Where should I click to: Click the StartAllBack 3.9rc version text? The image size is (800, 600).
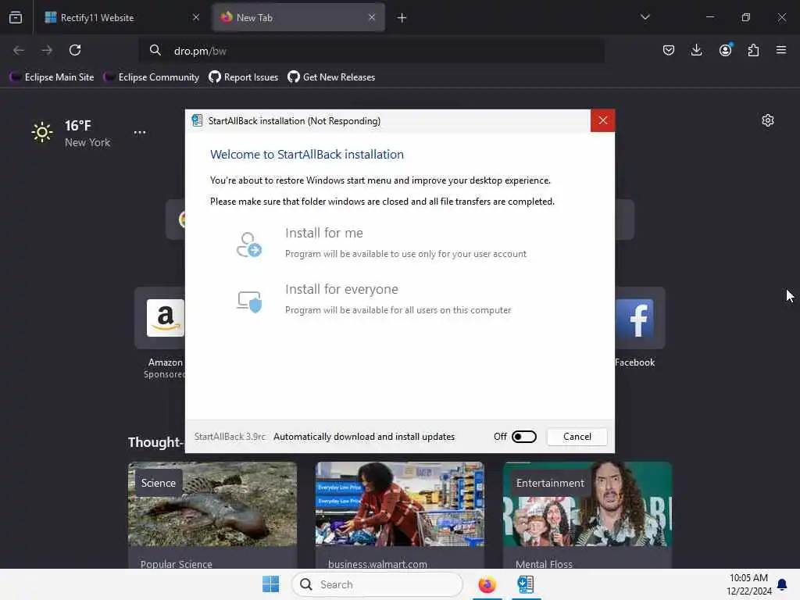230,437
